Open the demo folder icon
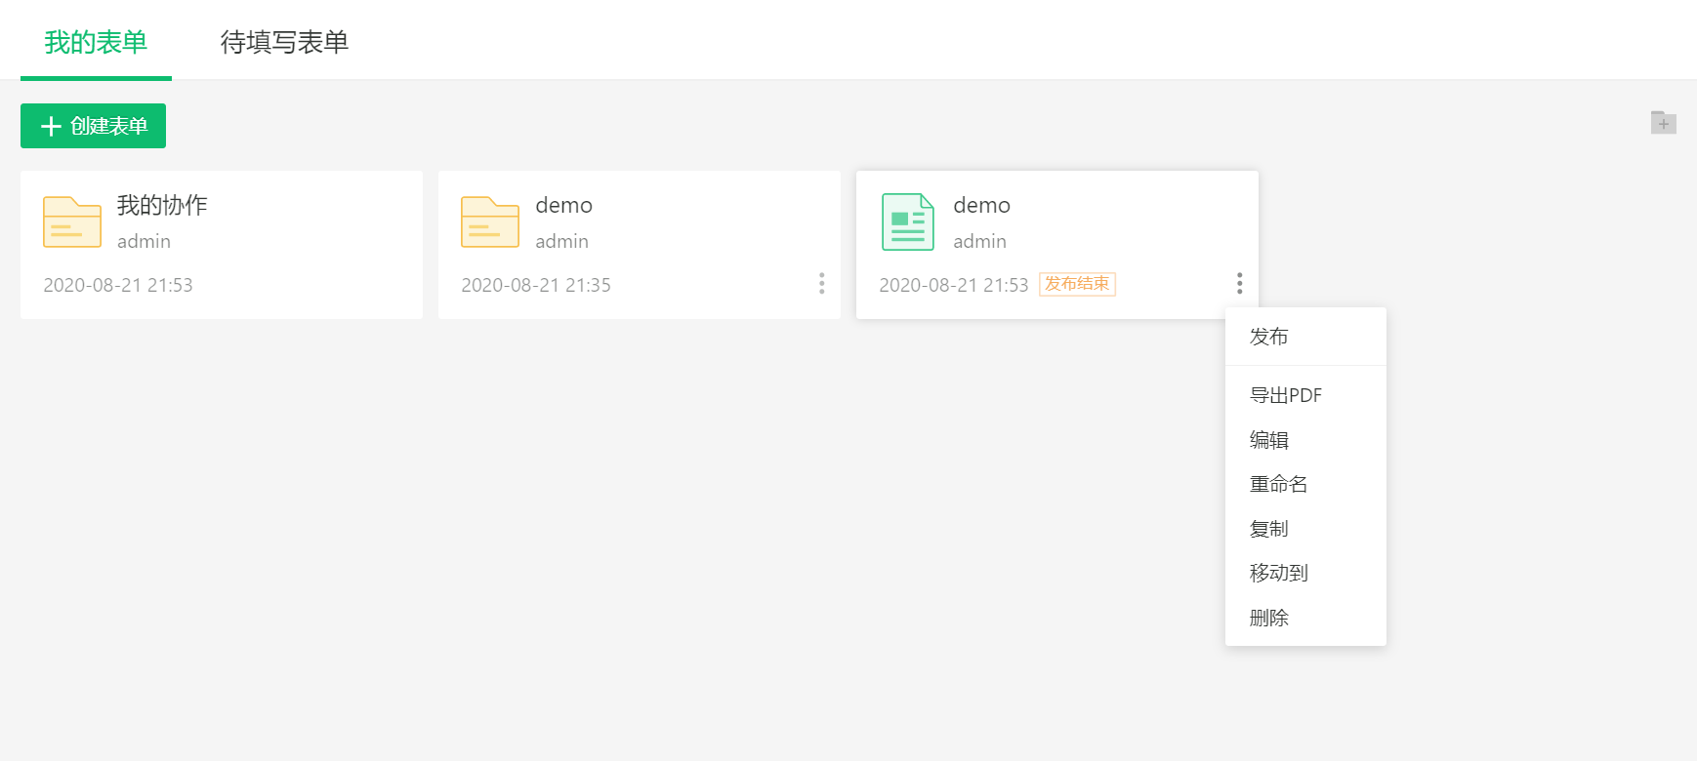 (x=490, y=221)
